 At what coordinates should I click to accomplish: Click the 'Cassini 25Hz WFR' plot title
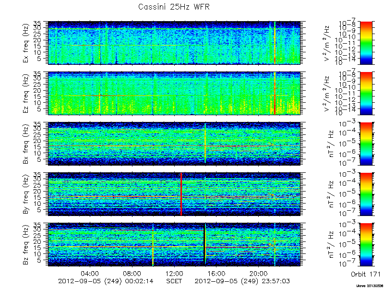(174, 7)
